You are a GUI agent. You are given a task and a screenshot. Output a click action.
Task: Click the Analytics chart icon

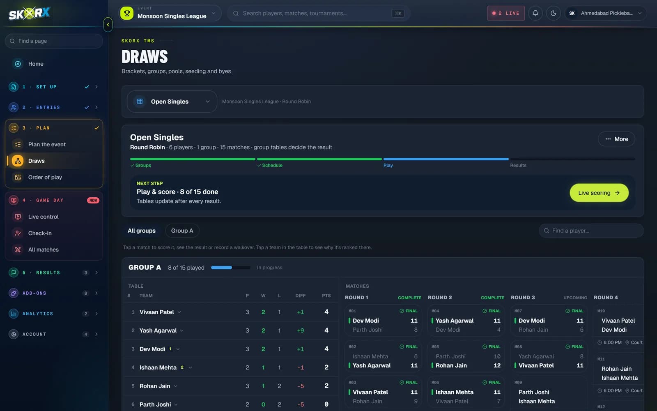tap(14, 314)
